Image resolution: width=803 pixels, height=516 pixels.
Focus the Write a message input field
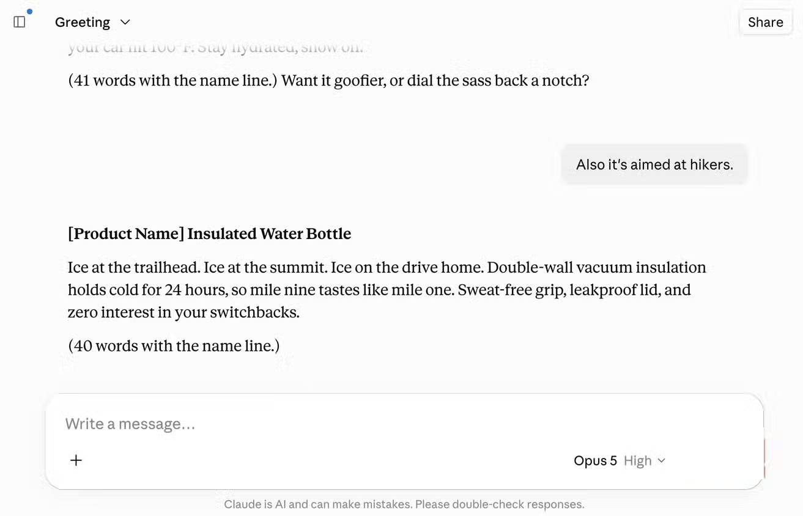404,424
